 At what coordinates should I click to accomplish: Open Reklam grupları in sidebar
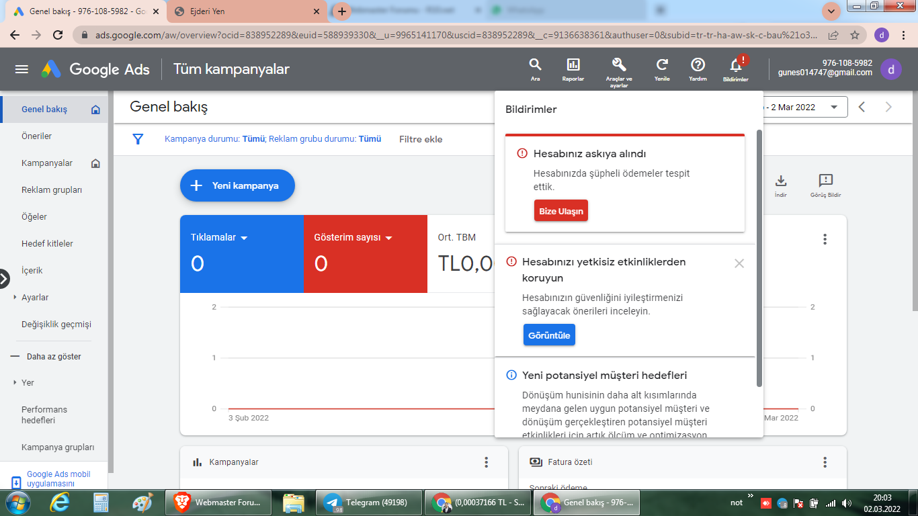[x=52, y=189]
